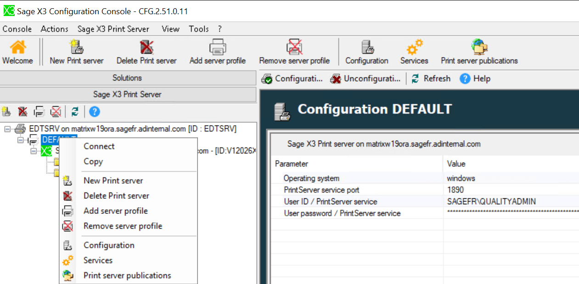The image size is (579, 284).
Task: Click the blue Help icon above the tree
Action: [94, 111]
